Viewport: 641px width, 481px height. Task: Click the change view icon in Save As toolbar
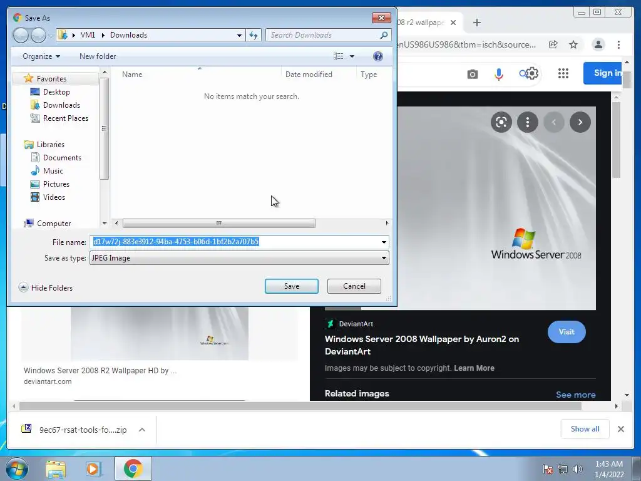[x=339, y=56]
